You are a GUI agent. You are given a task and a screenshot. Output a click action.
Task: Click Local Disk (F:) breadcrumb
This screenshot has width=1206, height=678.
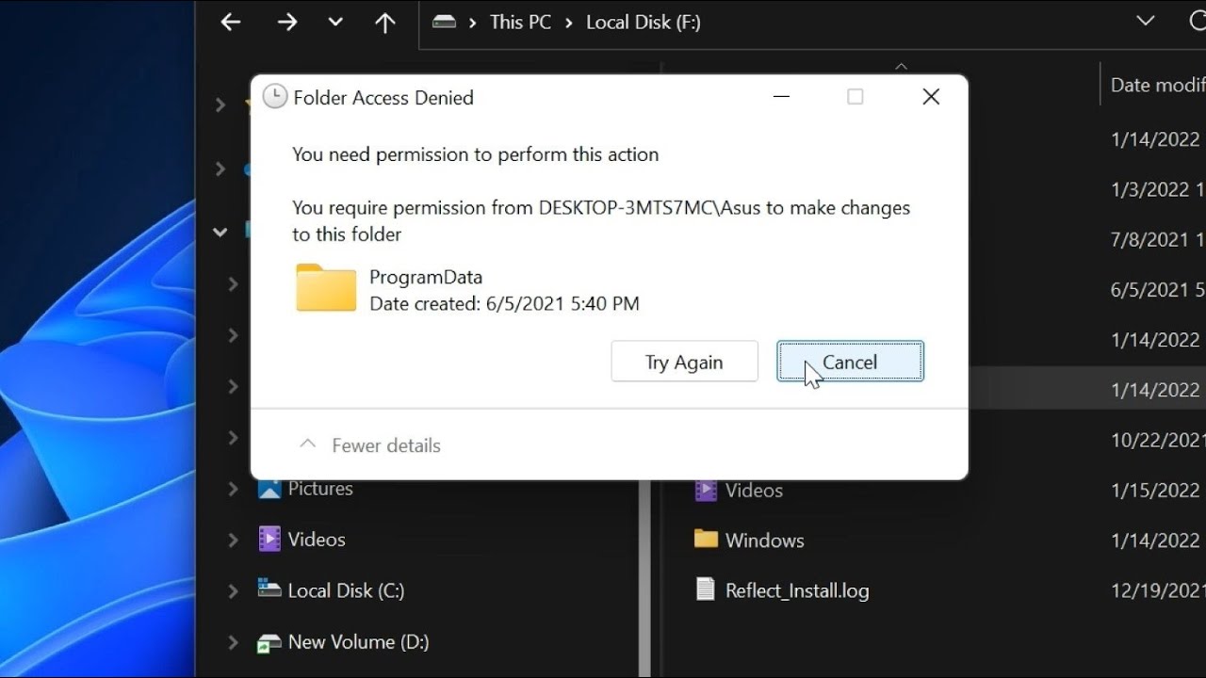coord(643,23)
